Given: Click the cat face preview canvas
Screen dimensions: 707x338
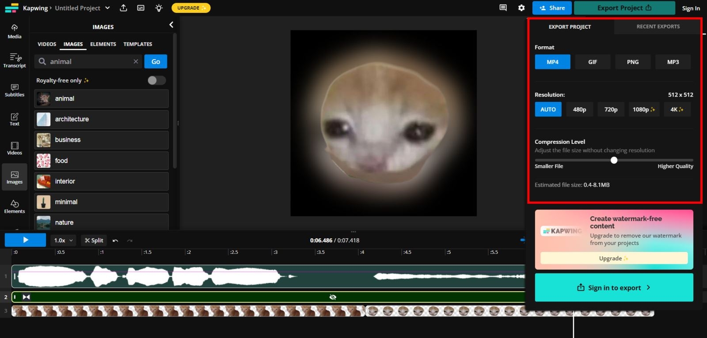Looking at the screenshot, I should click(383, 123).
